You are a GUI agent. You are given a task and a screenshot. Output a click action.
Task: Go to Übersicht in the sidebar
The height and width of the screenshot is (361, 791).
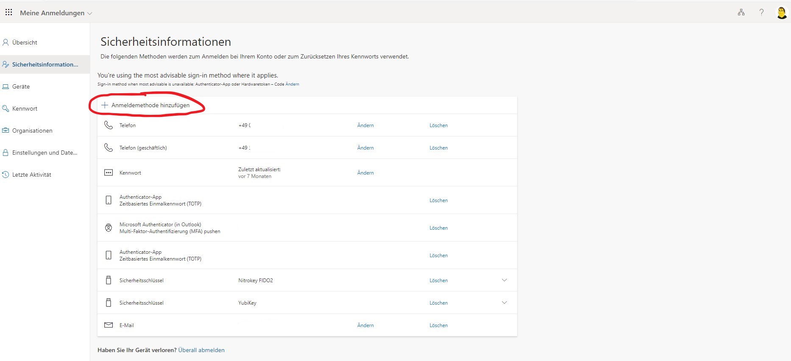coord(25,42)
